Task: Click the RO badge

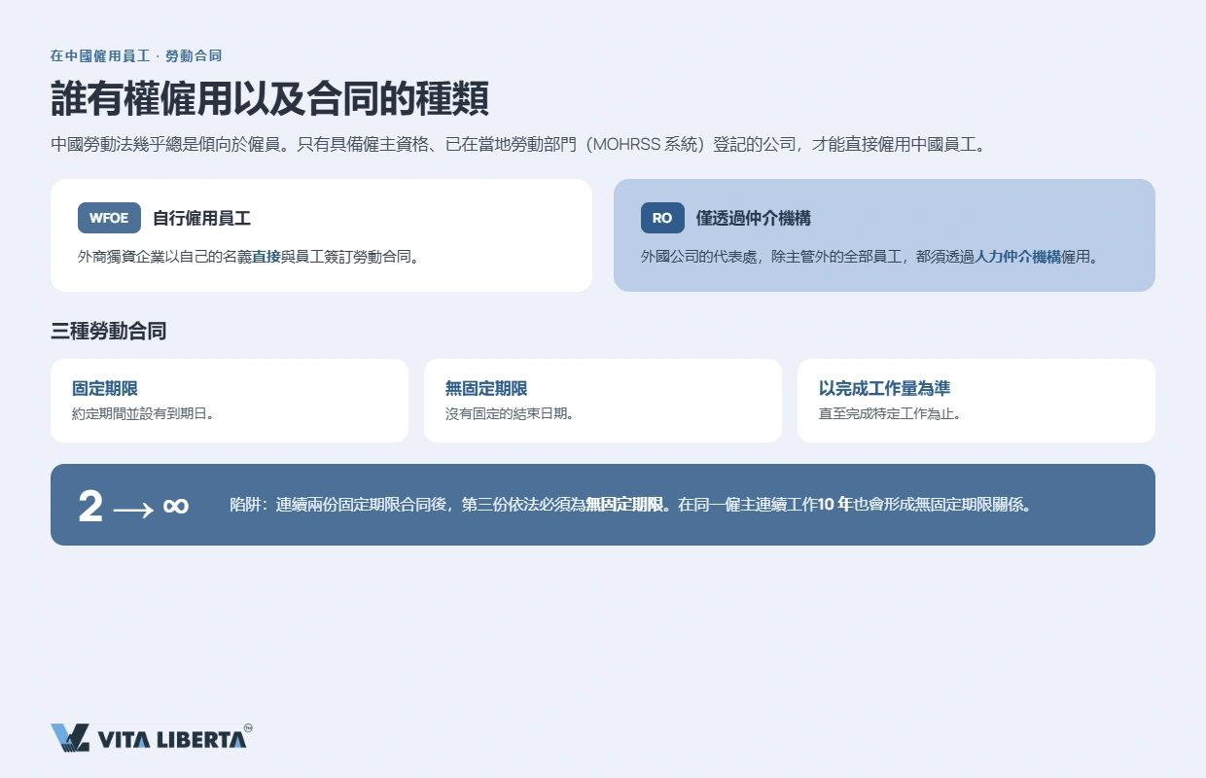Action: (x=662, y=218)
